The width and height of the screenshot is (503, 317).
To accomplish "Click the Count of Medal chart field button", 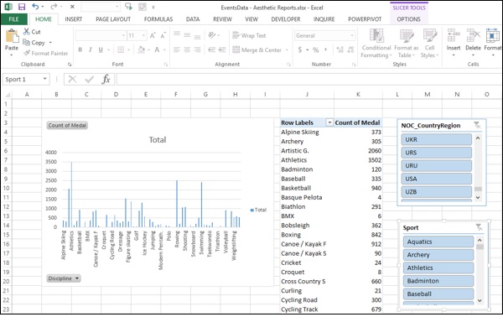I will [x=67, y=126].
